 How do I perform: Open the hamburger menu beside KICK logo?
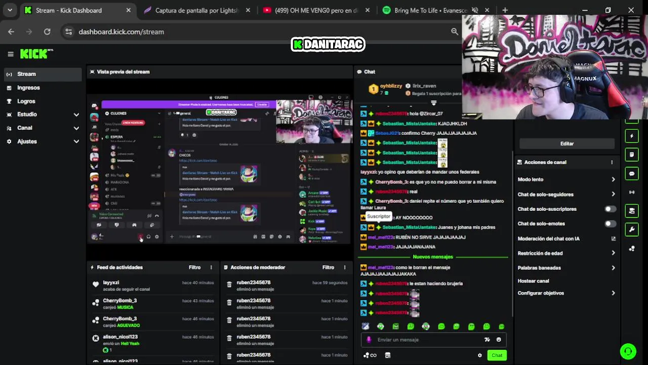click(x=10, y=54)
